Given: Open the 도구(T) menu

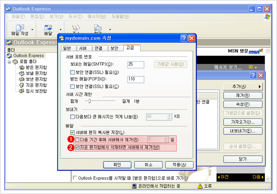Looking at the screenshot, I should click(x=75, y=16).
